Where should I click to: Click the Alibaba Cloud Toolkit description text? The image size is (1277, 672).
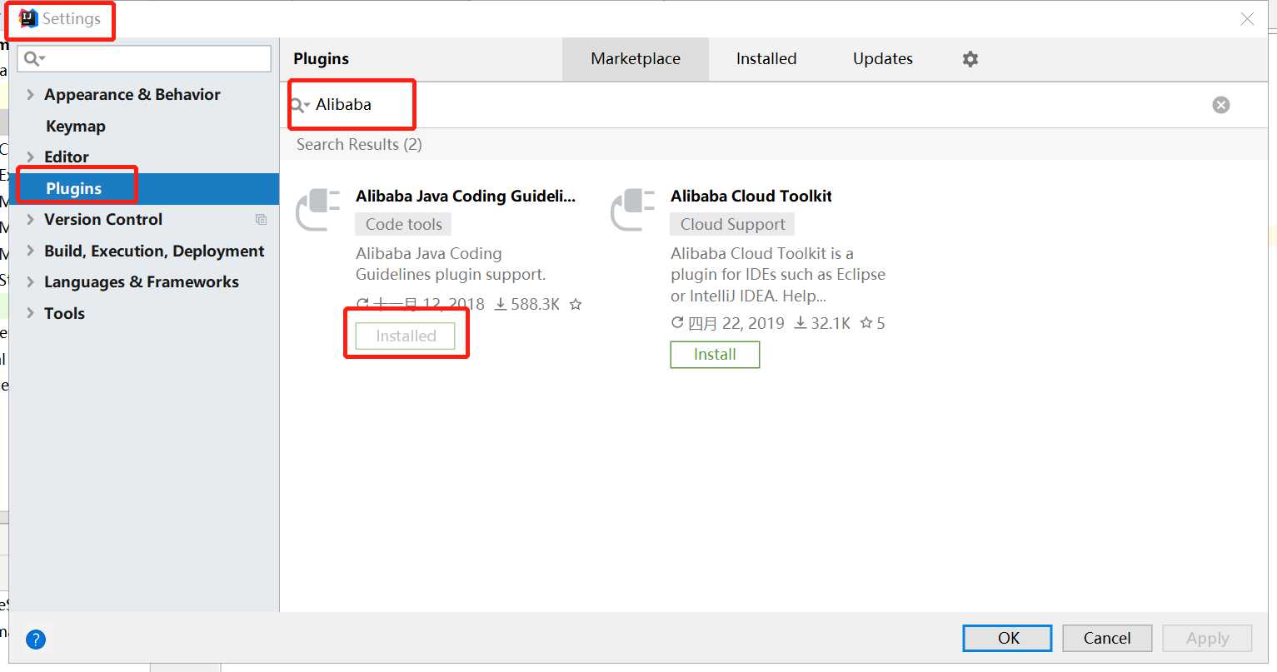coord(778,275)
